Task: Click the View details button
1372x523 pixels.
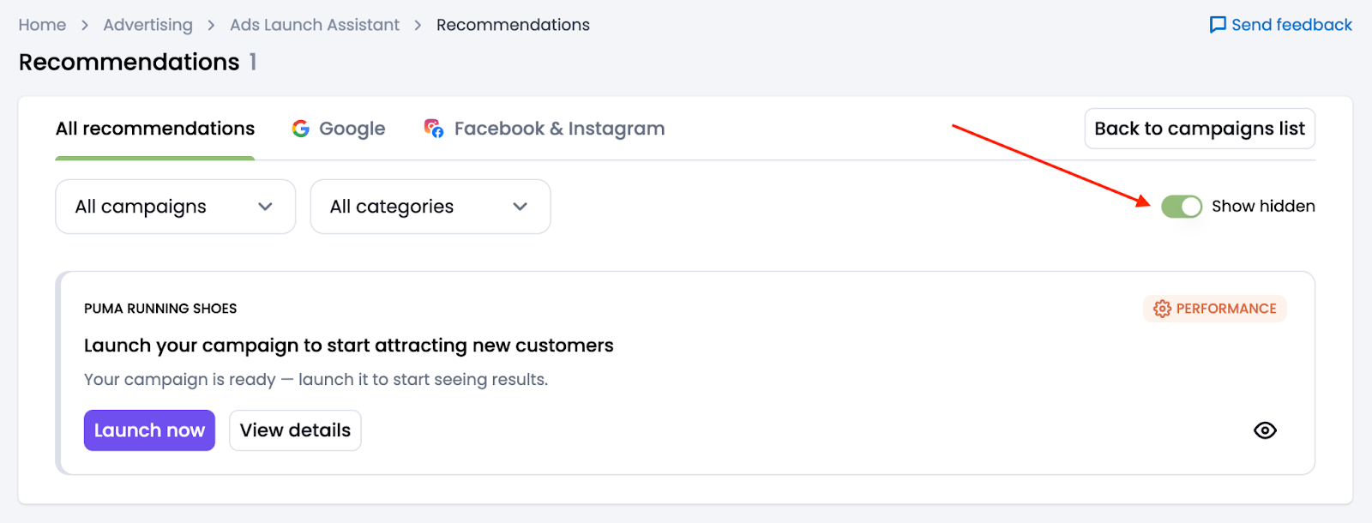Action: [295, 430]
